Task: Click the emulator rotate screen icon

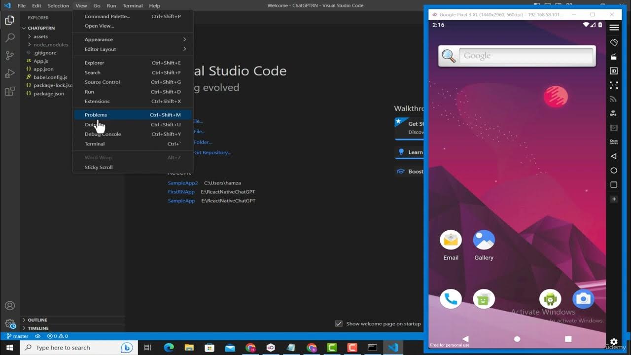Action: (x=614, y=43)
